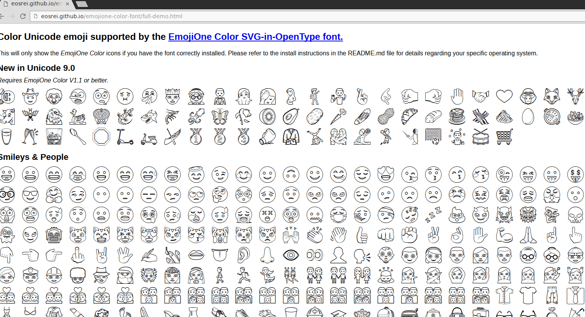Click the shopping cart emoji
Image resolution: width=585 pixels, height=317 pixels.
tap(504, 137)
